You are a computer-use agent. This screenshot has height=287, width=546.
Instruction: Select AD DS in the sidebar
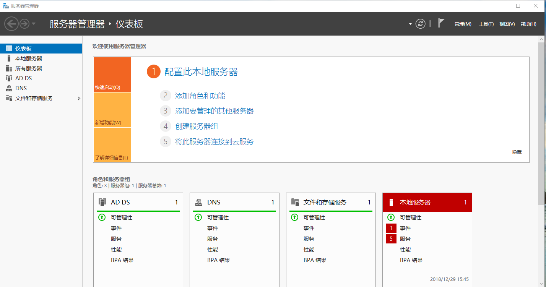coord(41,78)
